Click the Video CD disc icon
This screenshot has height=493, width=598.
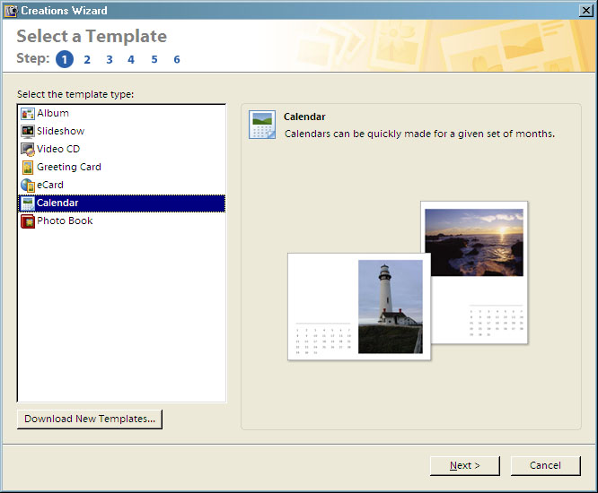click(28, 150)
